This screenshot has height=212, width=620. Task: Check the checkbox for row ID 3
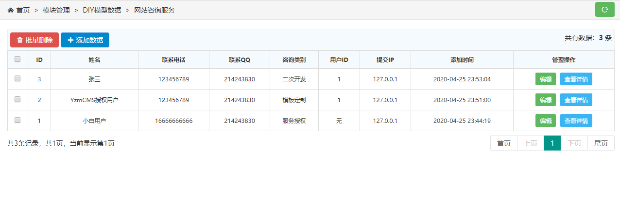pyautogui.click(x=17, y=78)
